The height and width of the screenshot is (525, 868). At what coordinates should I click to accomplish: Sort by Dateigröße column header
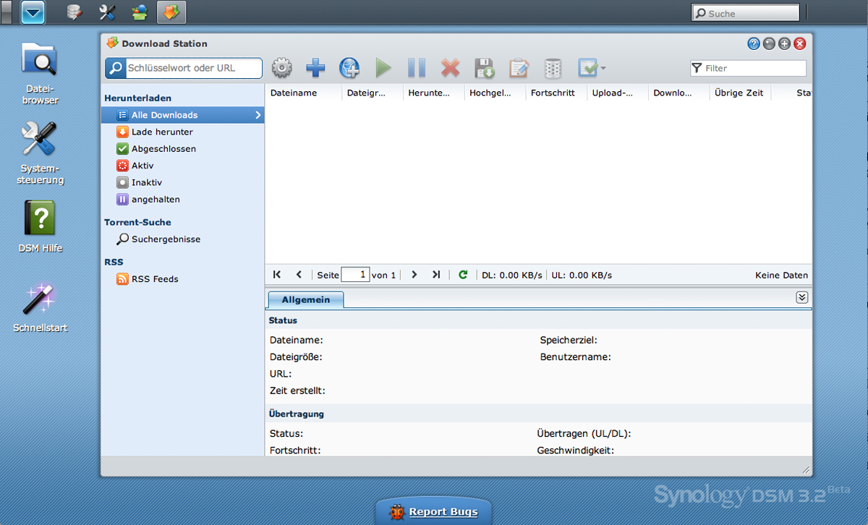(372, 93)
